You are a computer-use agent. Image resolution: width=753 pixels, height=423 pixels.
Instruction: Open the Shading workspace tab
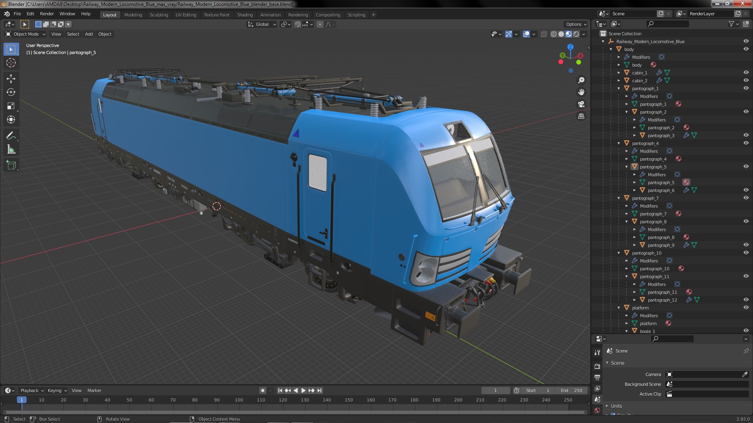coord(245,14)
